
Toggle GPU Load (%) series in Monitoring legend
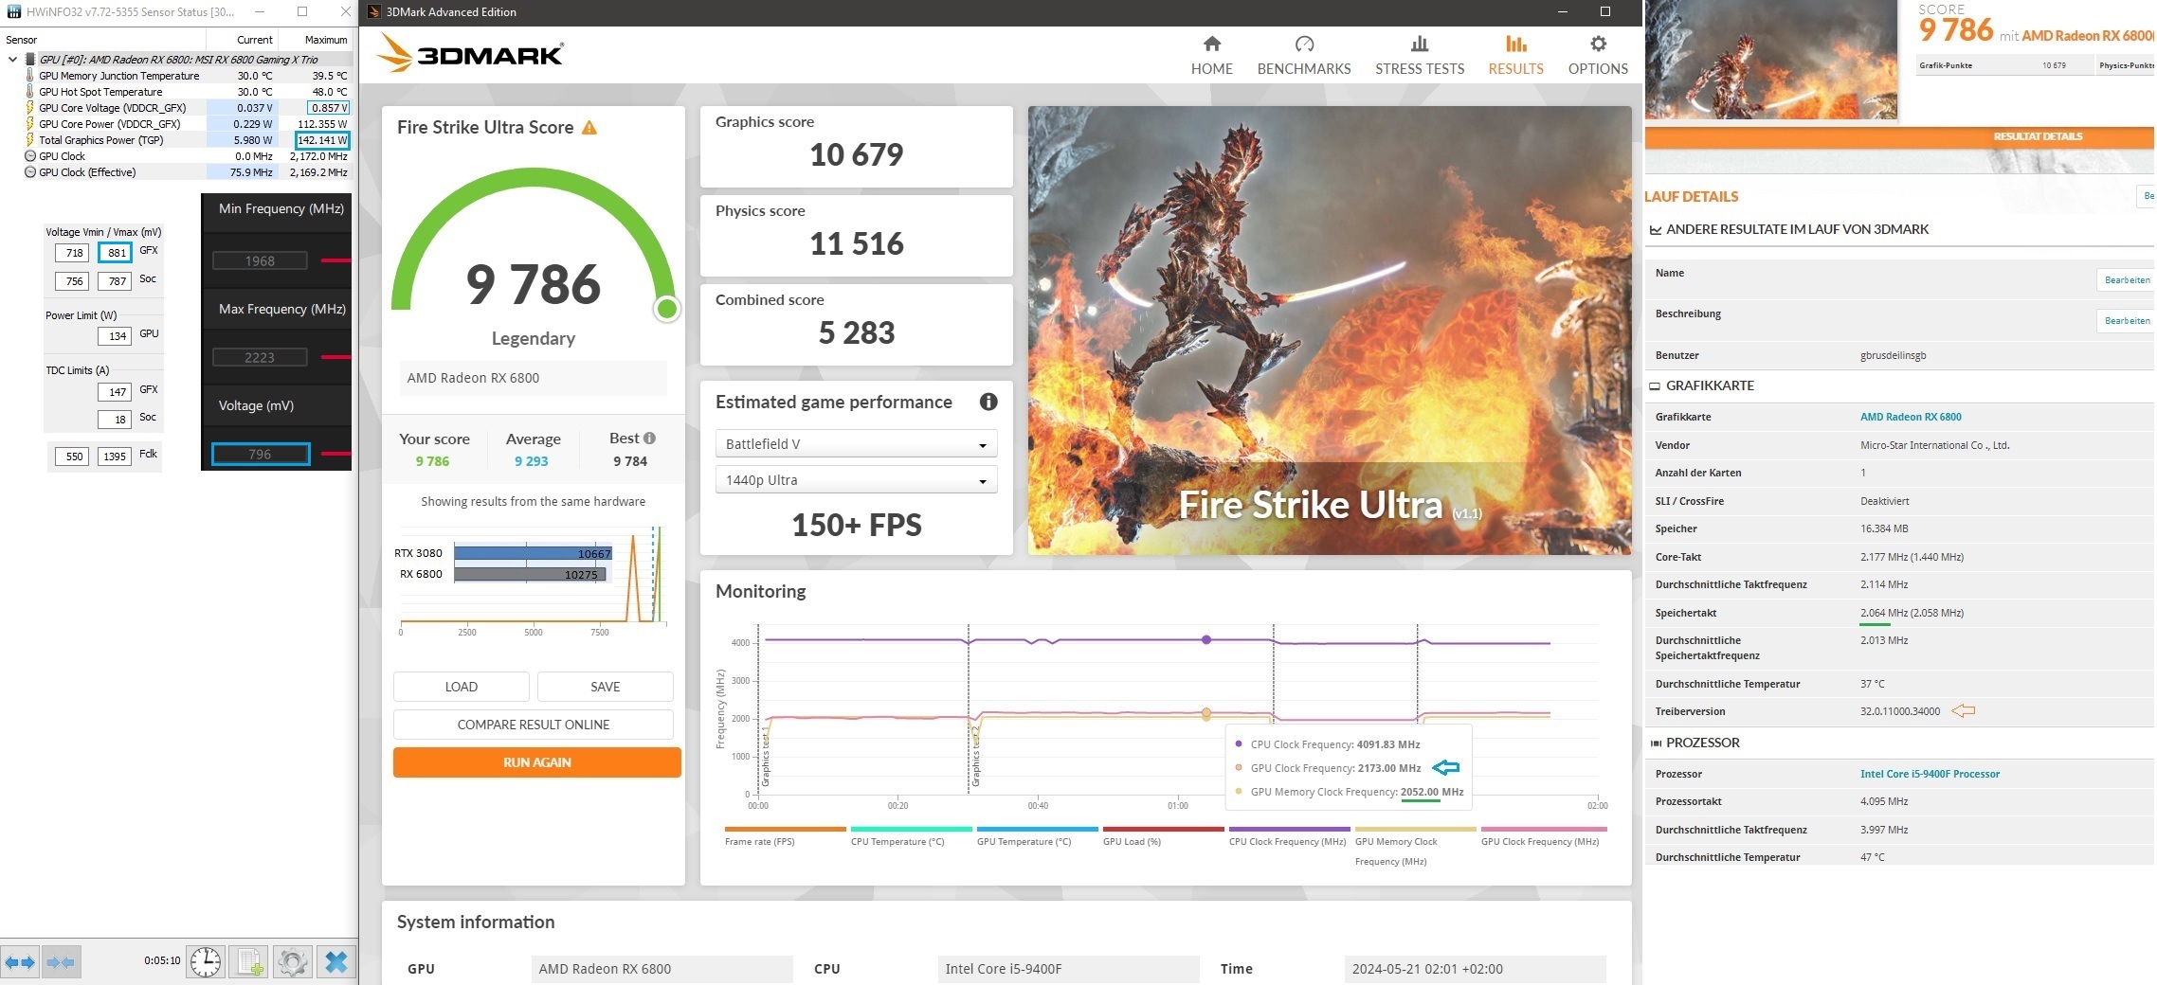point(1163,837)
